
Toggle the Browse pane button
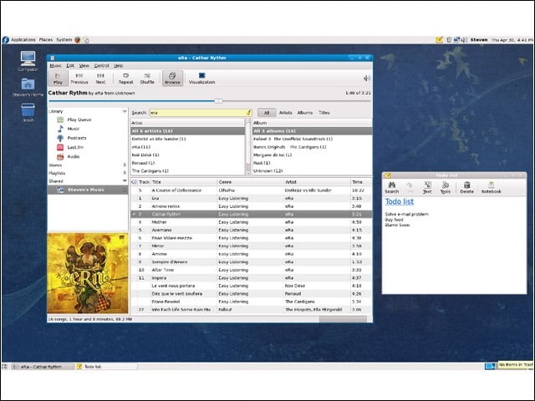[172, 79]
